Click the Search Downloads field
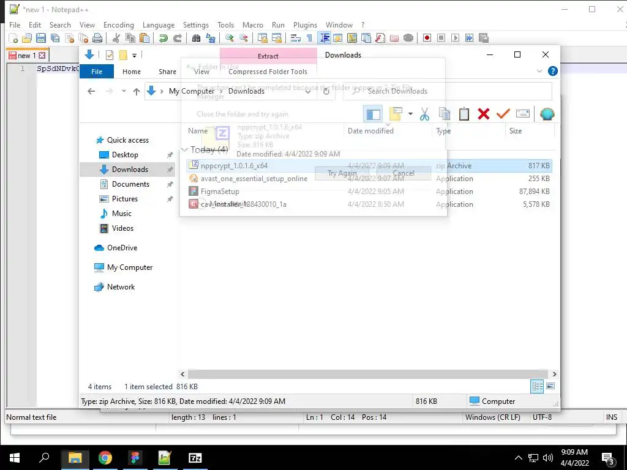 tap(448, 91)
